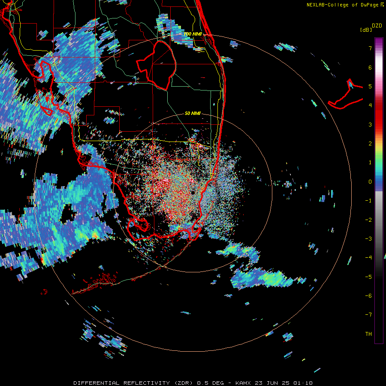Click the -7 value on color scale
Screen dimensions: 386x386
tap(368, 315)
